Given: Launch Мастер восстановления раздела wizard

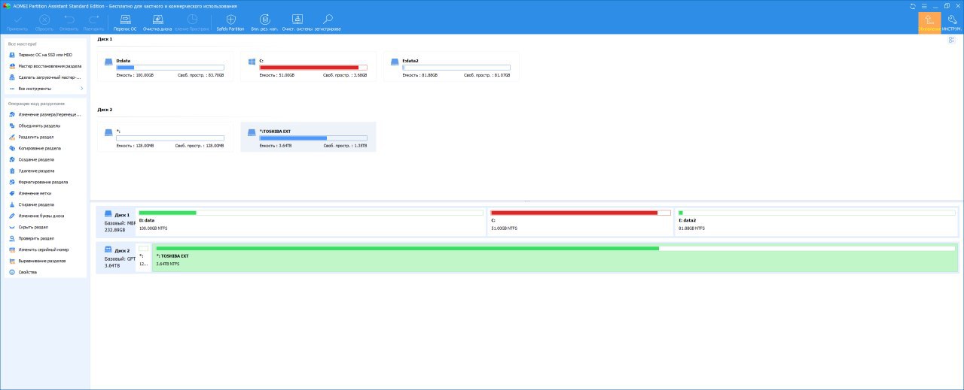Looking at the screenshot, I should coord(45,66).
